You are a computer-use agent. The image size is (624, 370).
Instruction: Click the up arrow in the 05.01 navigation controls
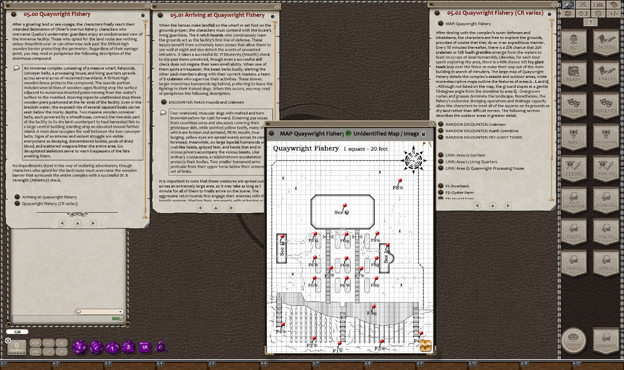pos(216,208)
